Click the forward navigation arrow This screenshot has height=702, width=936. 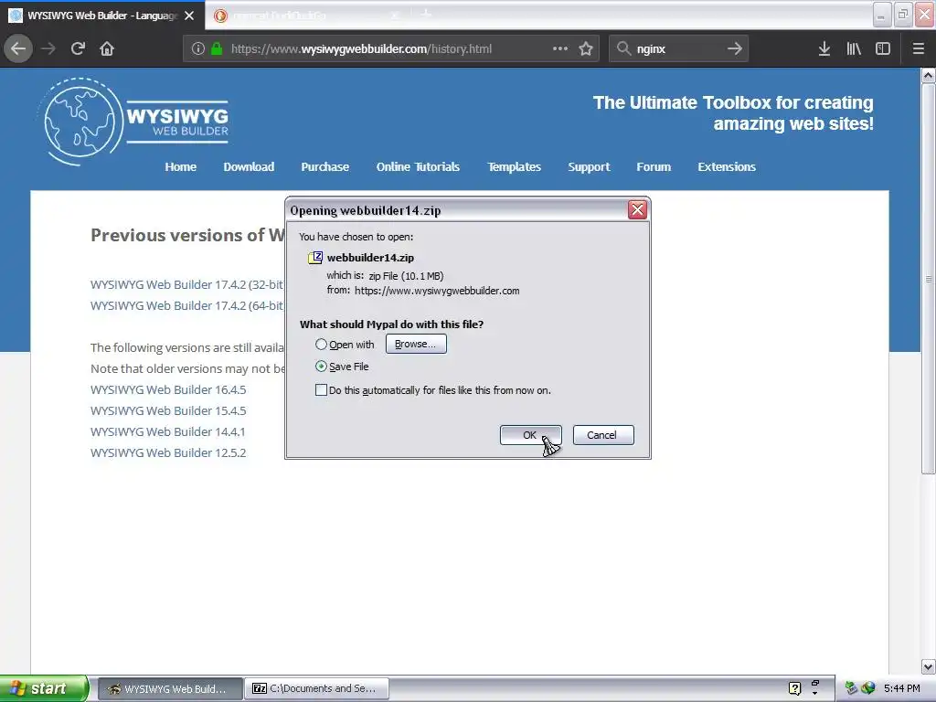click(48, 48)
